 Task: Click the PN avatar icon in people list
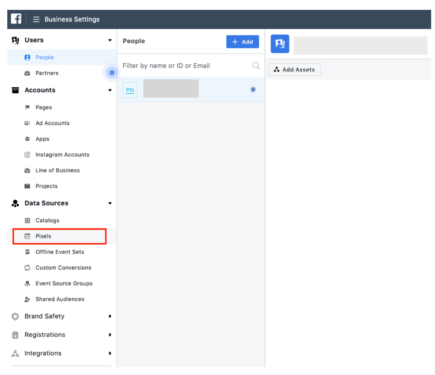point(130,90)
